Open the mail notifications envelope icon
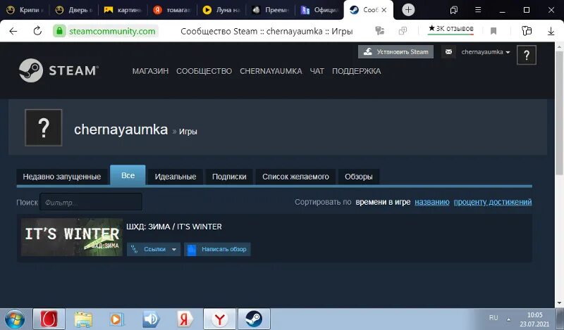 coord(448,51)
